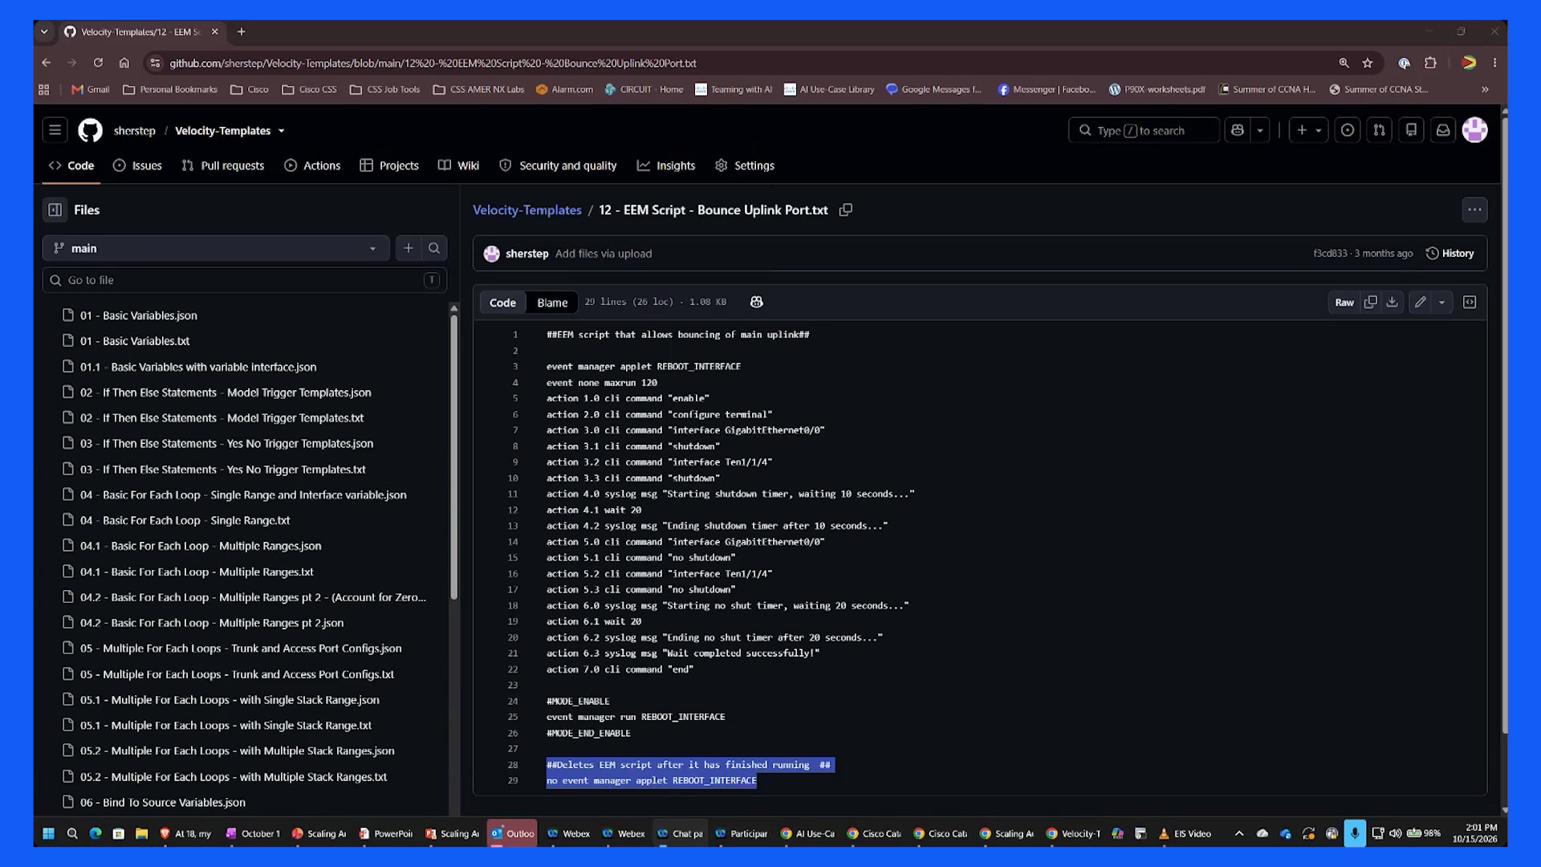Add a file with the plus button
The height and width of the screenshot is (867, 1541).
coord(409,248)
